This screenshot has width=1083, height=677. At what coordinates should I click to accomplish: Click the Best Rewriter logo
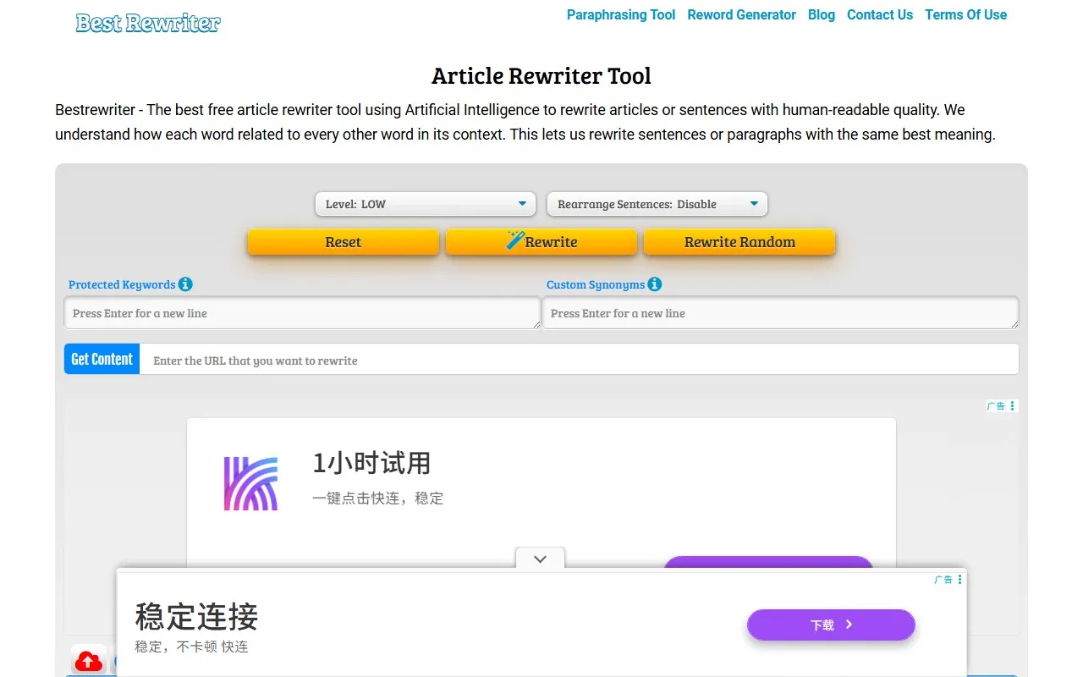pos(147,23)
